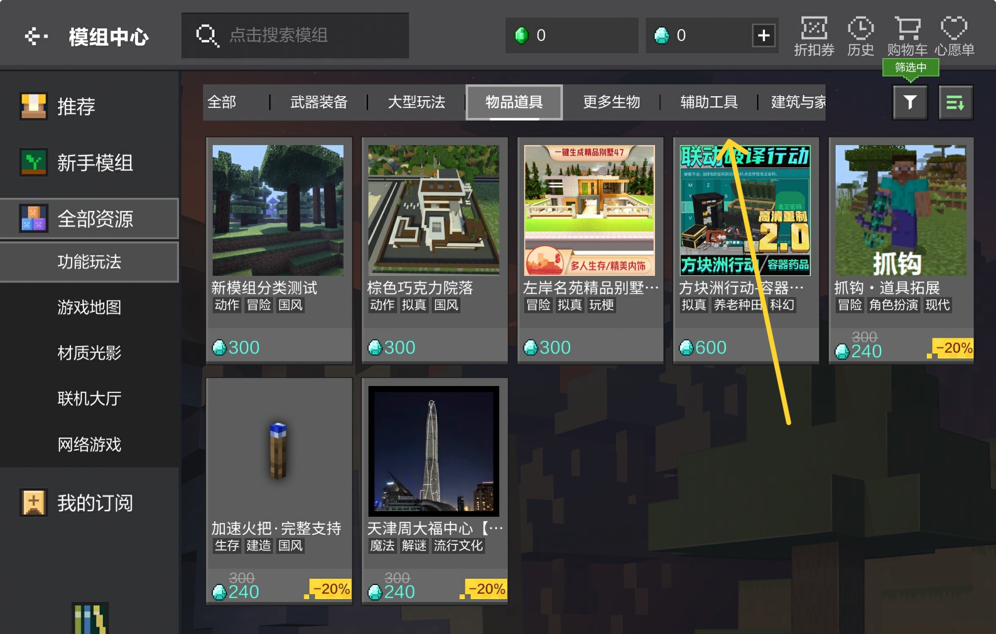
Task: Expand 全部资源 sidebar section
Action: [95, 219]
